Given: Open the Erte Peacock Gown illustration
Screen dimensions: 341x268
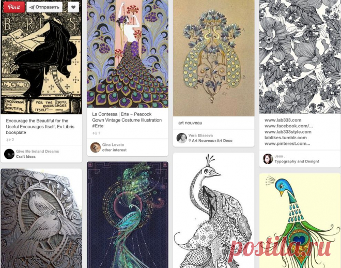Looking at the screenshot, I should (128, 54).
